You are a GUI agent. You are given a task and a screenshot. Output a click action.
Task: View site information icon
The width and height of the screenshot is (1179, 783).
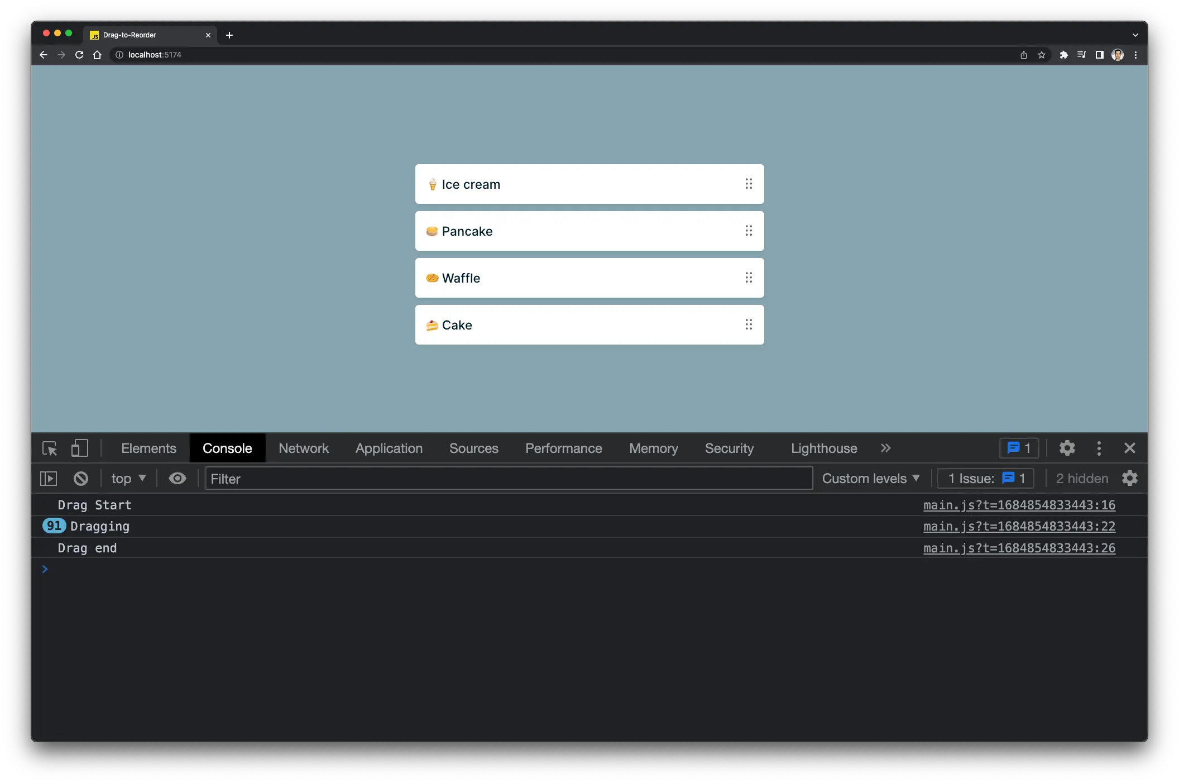coord(119,55)
